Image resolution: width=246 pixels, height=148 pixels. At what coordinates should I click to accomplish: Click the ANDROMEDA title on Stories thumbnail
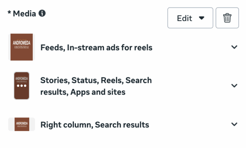[21, 78]
